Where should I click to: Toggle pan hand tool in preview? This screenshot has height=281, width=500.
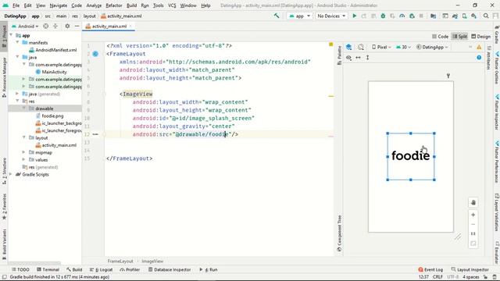[x=473, y=203]
